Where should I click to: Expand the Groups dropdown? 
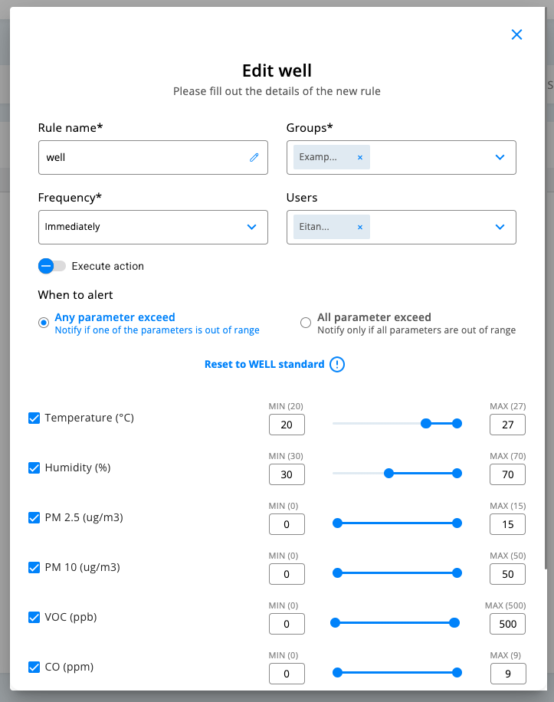[x=500, y=157]
